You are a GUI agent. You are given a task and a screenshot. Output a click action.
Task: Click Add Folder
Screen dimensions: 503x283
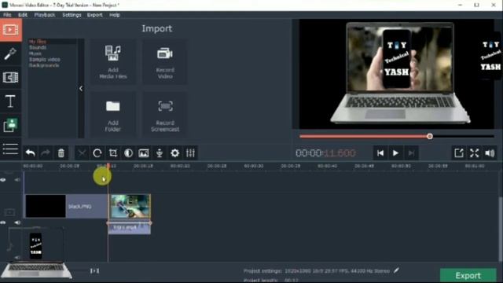click(113, 115)
